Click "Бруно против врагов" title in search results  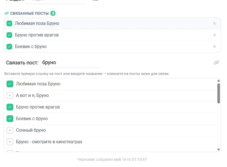point(38,107)
